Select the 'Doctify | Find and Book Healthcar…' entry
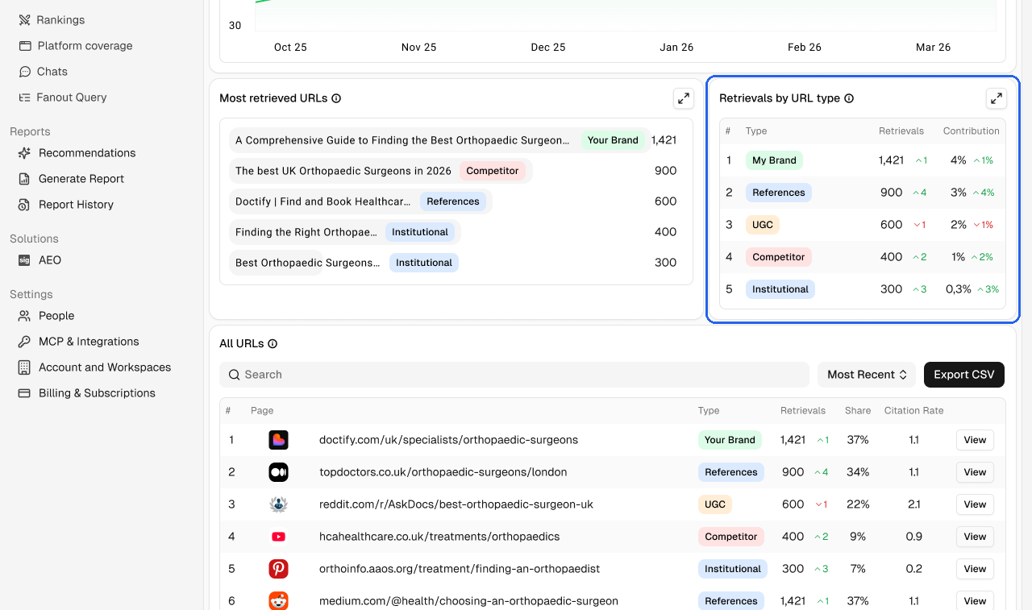Viewport: 1032px width, 610px height. [360, 201]
